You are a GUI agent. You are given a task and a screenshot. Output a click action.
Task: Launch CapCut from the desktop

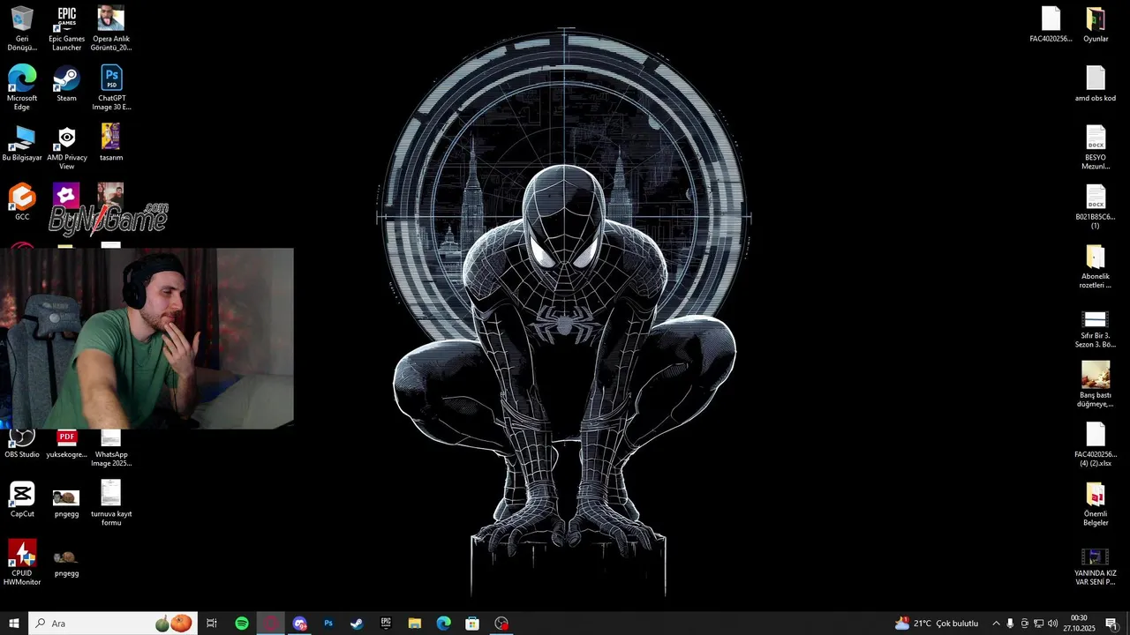[x=22, y=499]
